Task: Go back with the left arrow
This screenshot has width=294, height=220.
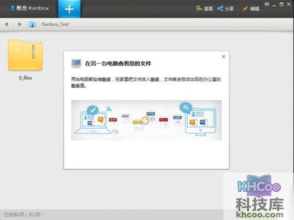Action: [x=6, y=24]
